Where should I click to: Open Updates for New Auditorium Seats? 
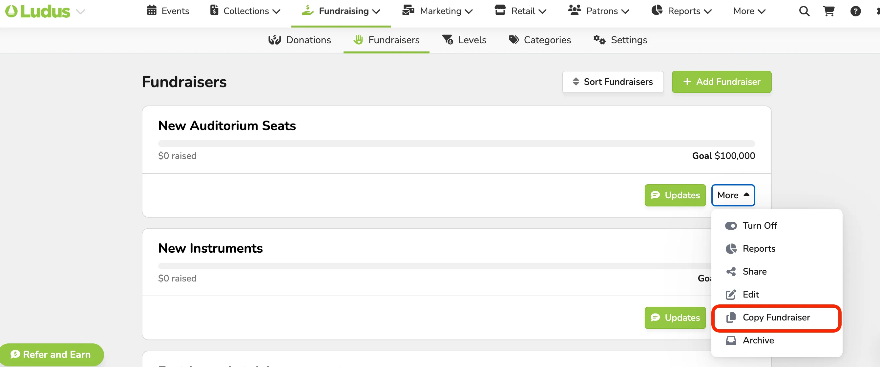pyautogui.click(x=675, y=195)
